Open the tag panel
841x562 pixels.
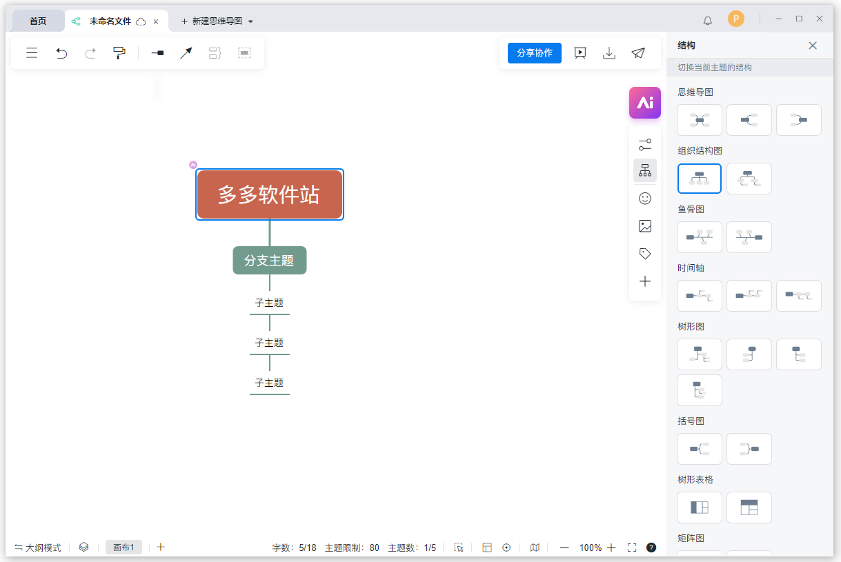[645, 253]
